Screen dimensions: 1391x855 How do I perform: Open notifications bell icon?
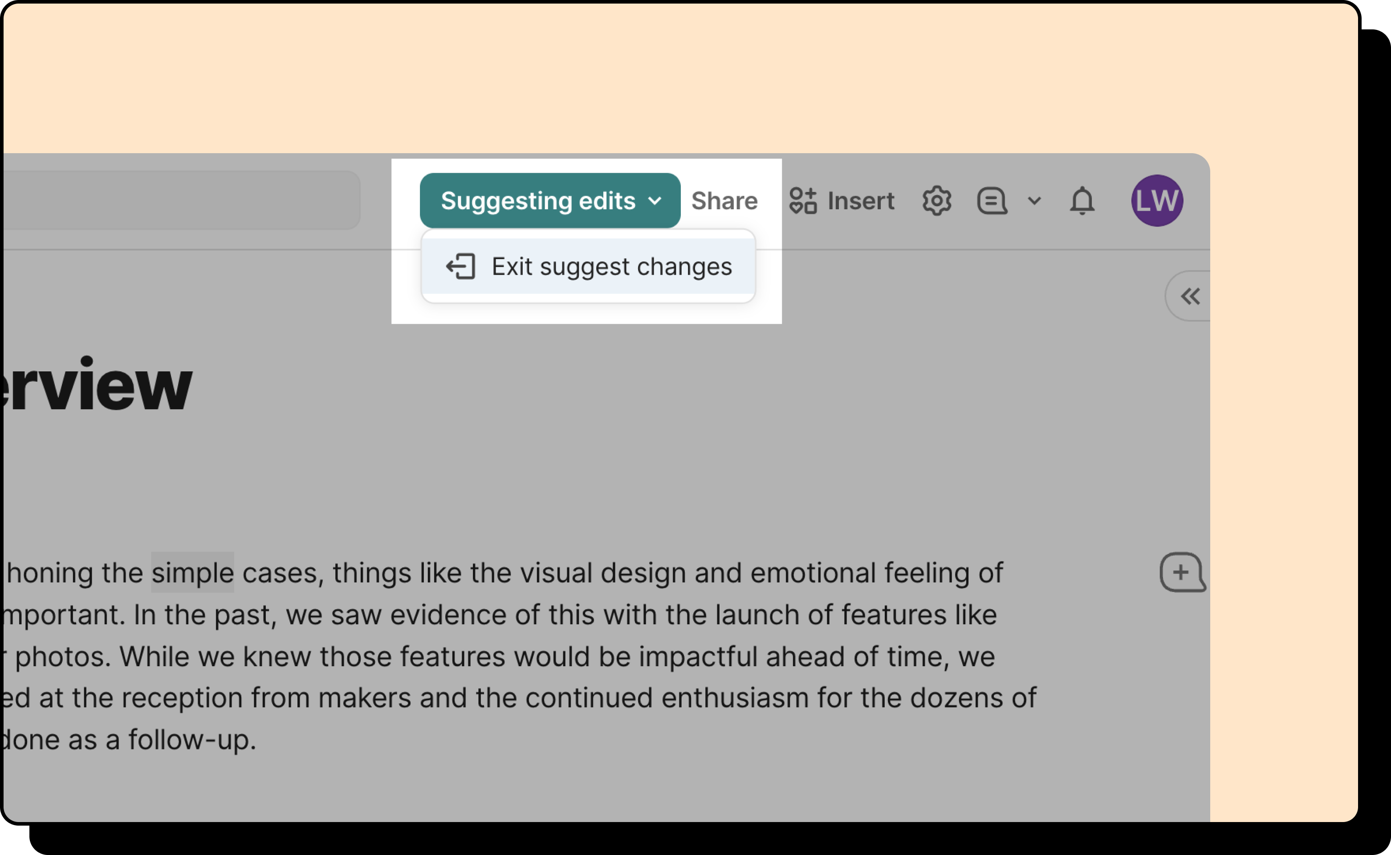pos(1082,201)
